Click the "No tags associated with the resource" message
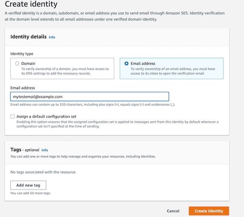The height and width of the screenshot is (217, 244). point(43,172)
